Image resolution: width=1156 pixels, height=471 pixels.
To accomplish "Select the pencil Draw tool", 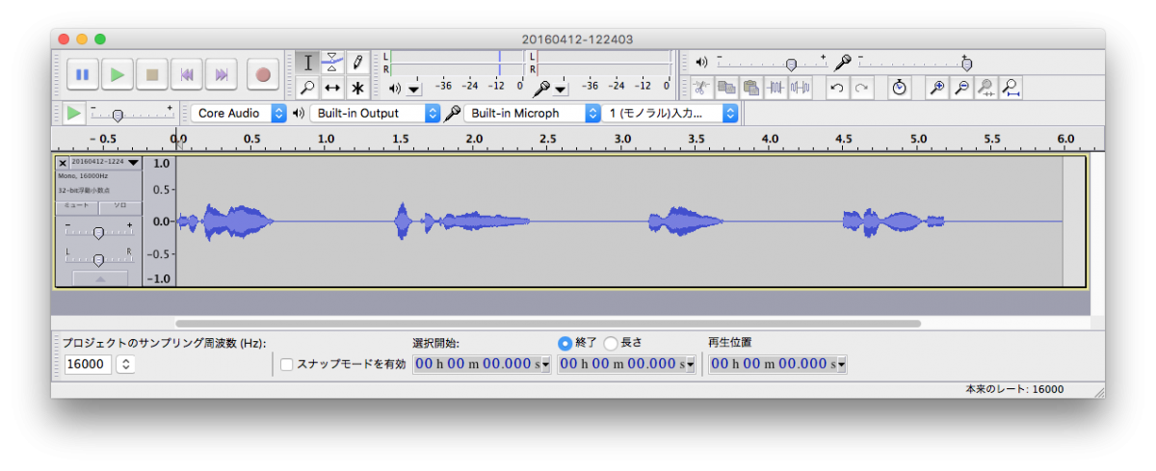I will (x=357, y=63).
